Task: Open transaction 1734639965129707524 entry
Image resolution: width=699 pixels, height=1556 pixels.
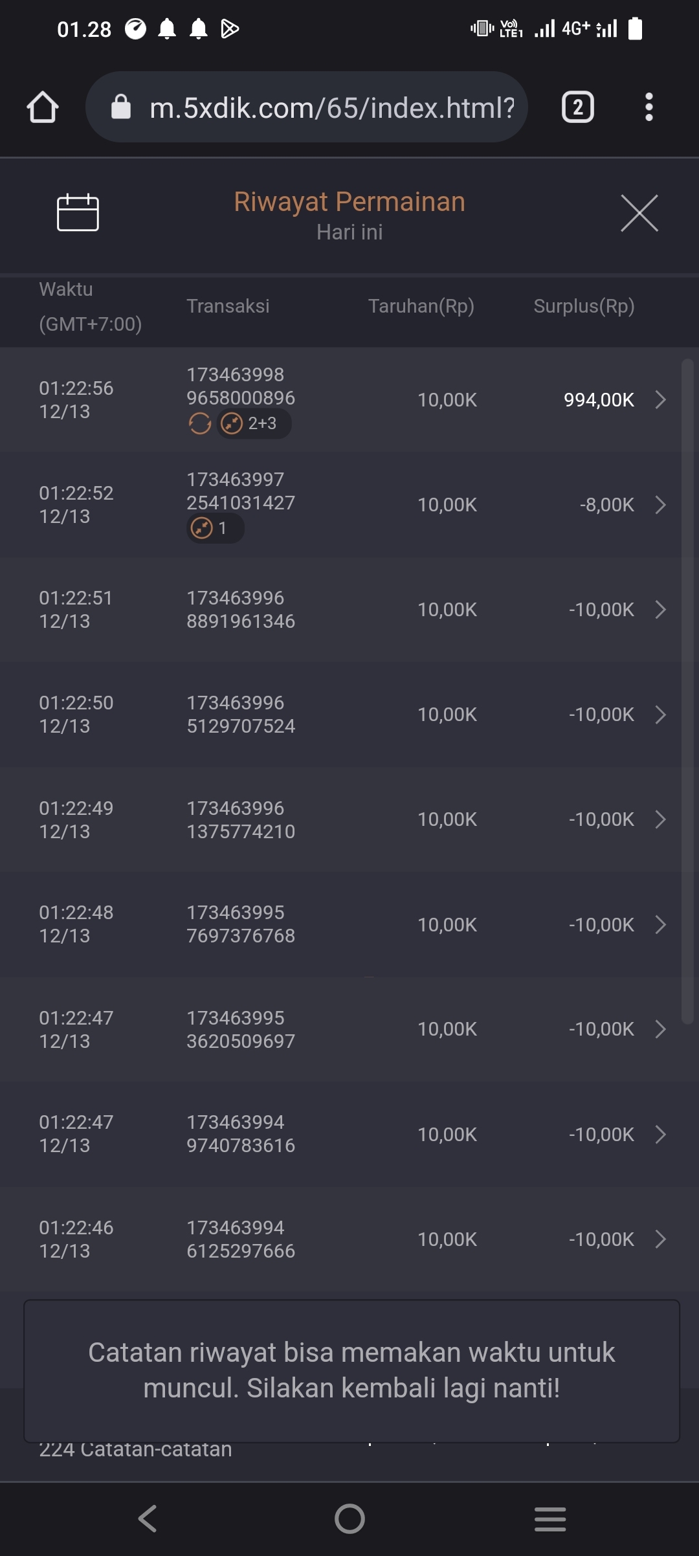Action: click(241, 715)
